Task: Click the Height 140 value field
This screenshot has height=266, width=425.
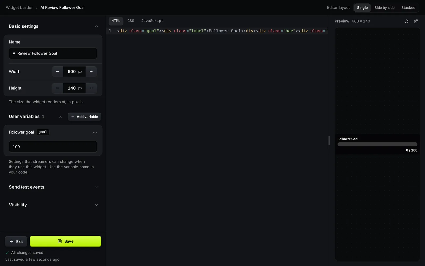Action: 74,88
